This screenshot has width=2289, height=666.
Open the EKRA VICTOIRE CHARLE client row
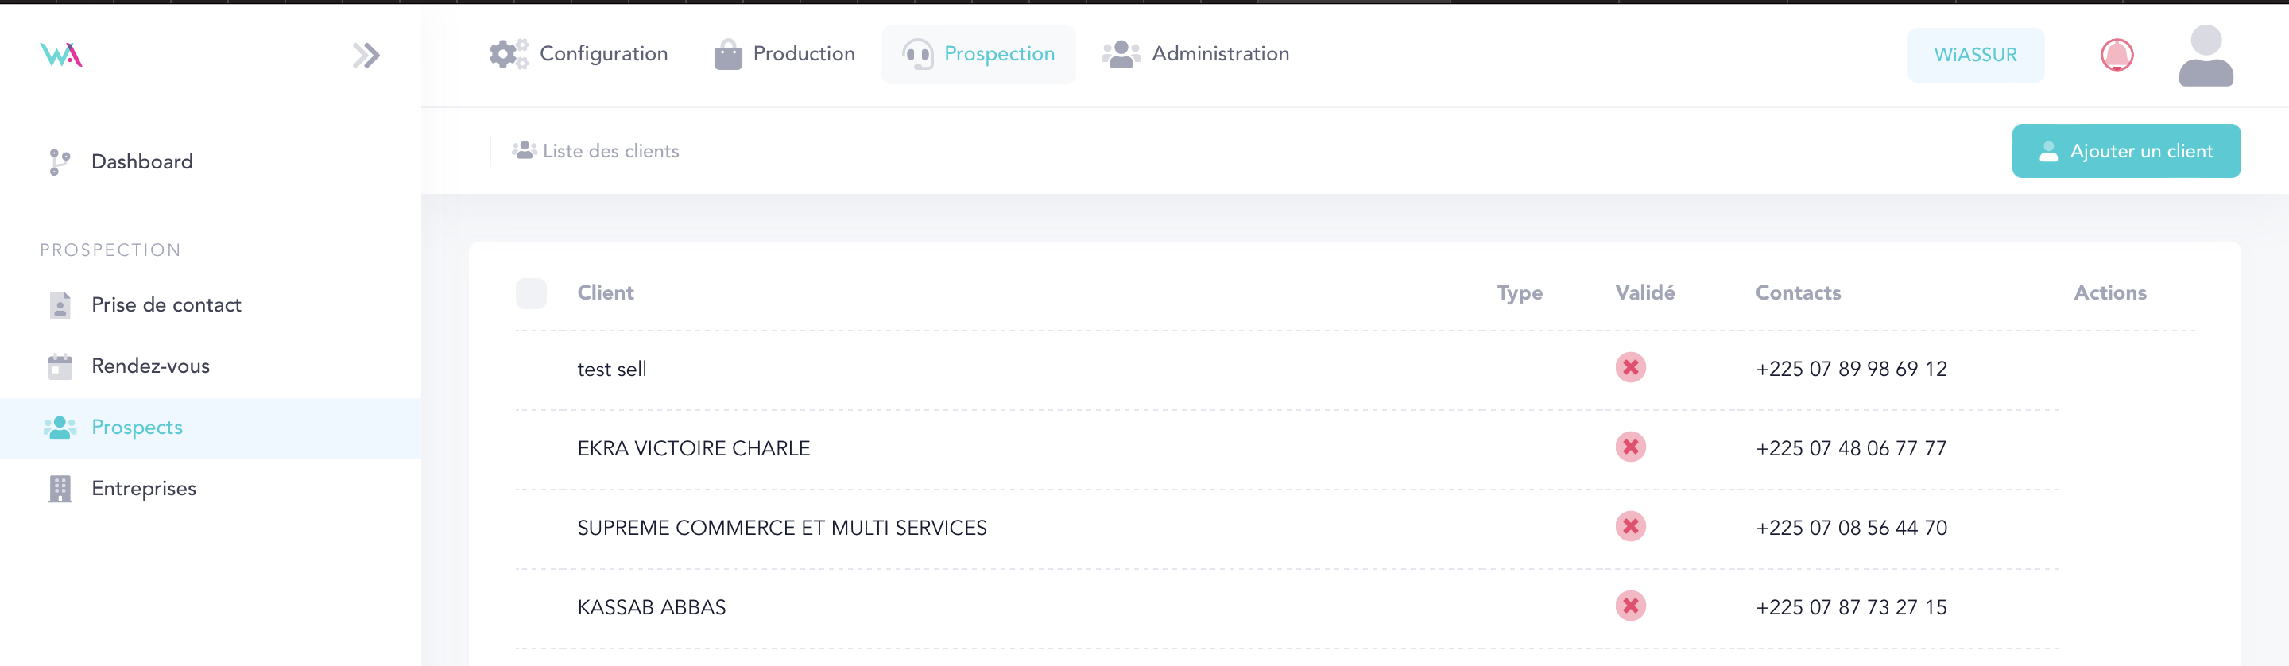tap(693, 448)
